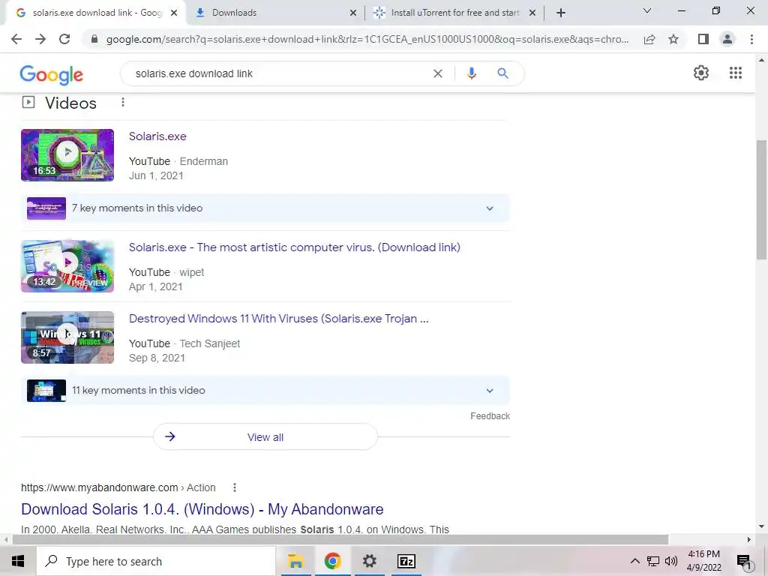The image size is (768, 576).
Task: Go back to the previous page
Action: point(16,39)
